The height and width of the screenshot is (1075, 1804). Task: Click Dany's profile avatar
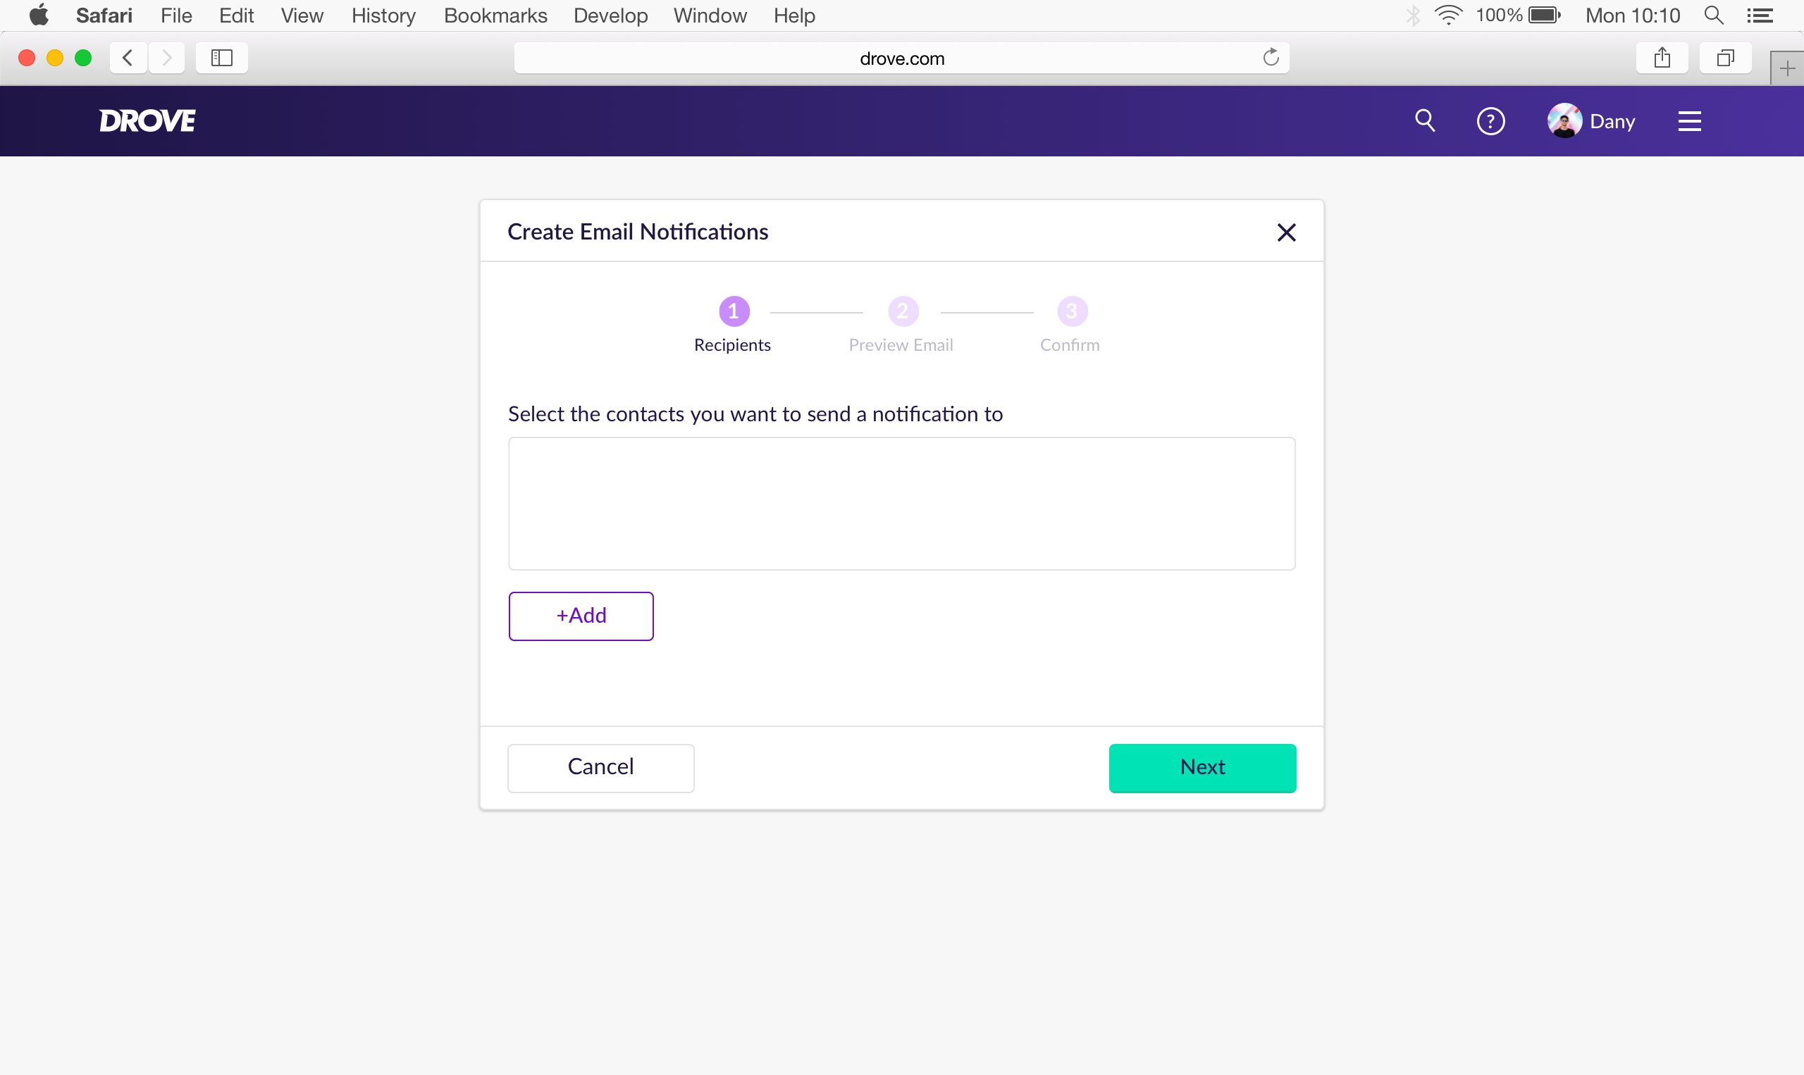coord(1564,120)
